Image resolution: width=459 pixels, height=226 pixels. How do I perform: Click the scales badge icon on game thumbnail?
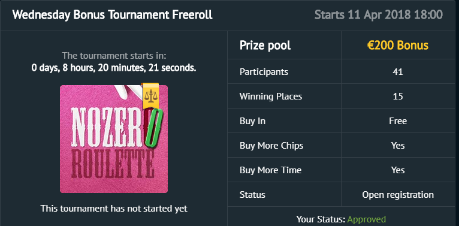pyautogui.click(x=151, y=96)
